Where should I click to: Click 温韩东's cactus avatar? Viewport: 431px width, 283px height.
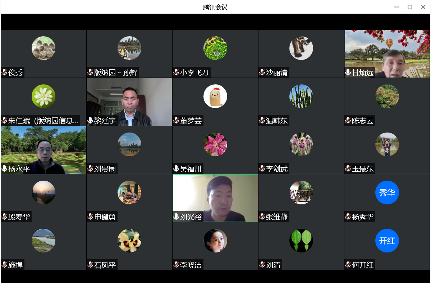coord(301,96)
